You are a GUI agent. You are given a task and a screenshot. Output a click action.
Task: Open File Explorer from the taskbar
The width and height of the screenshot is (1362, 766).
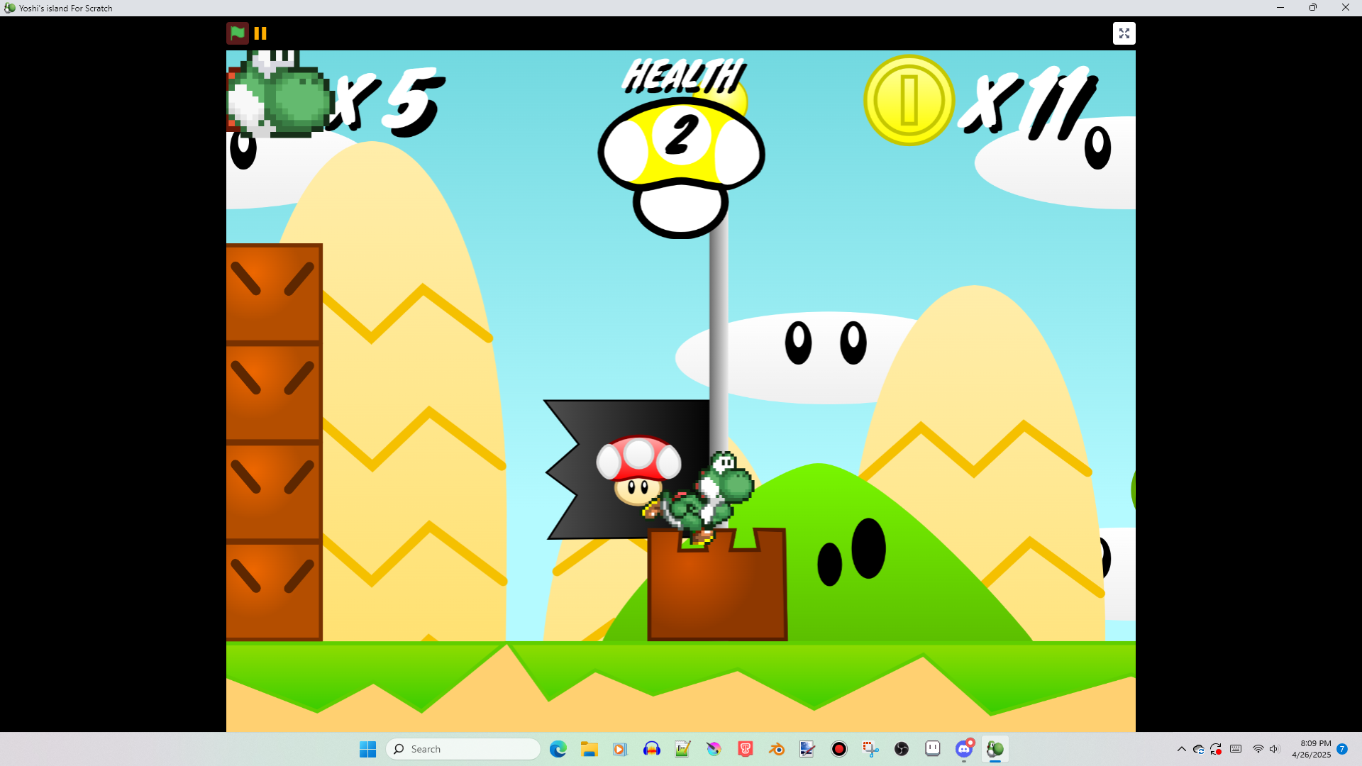[589, 749]
